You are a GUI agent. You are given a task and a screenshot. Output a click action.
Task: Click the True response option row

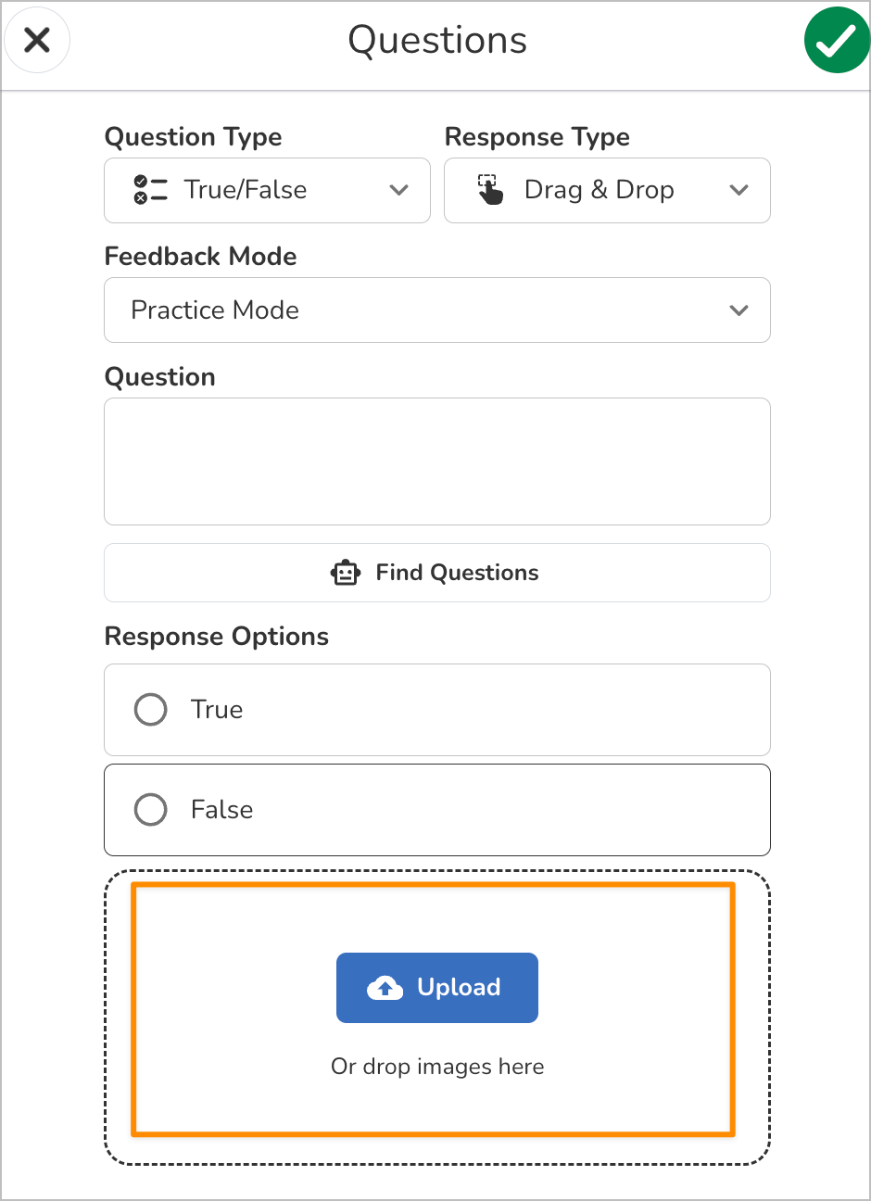pos(437,710)
